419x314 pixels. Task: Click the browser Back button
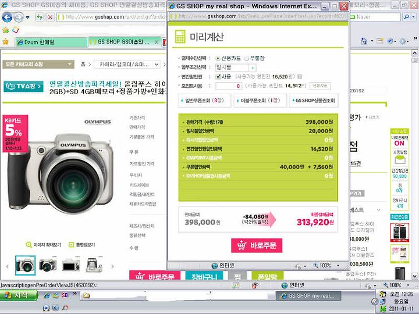tap(7, 17)
